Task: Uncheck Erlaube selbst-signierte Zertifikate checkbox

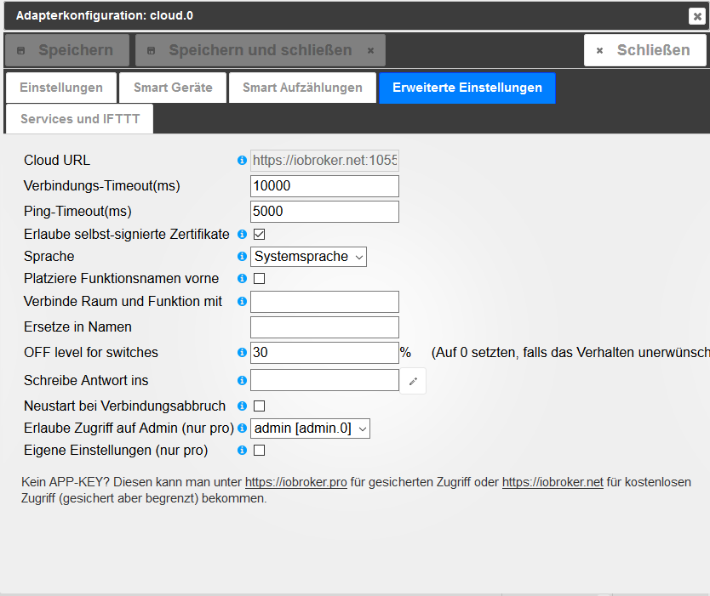Action: [260, 234]
